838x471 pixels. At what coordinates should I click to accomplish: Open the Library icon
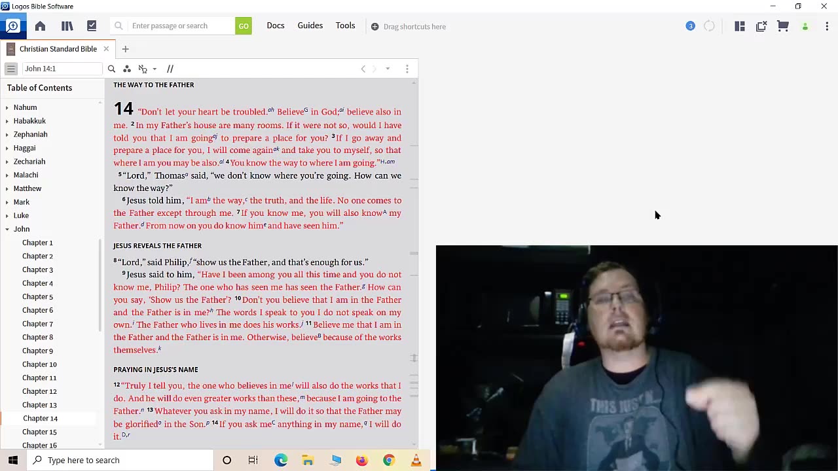[67, 26]
